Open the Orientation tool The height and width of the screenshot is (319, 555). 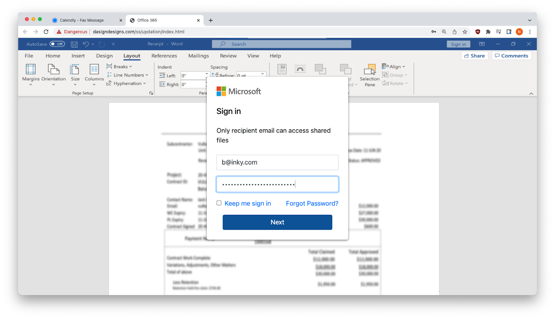[x=53, y=75]
